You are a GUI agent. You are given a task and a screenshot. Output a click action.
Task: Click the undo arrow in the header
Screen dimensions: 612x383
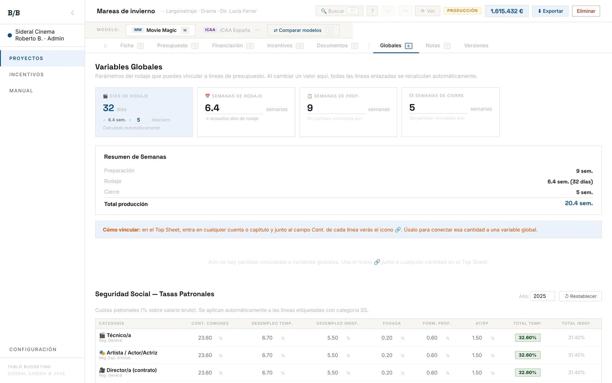click(x=388, y=11)
